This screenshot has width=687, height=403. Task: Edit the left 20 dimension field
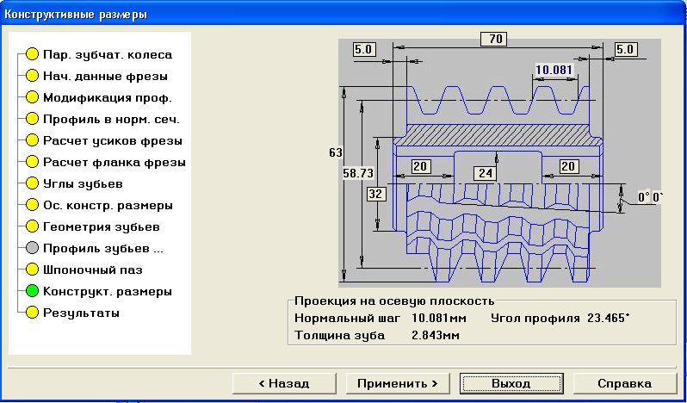[421, 166]
